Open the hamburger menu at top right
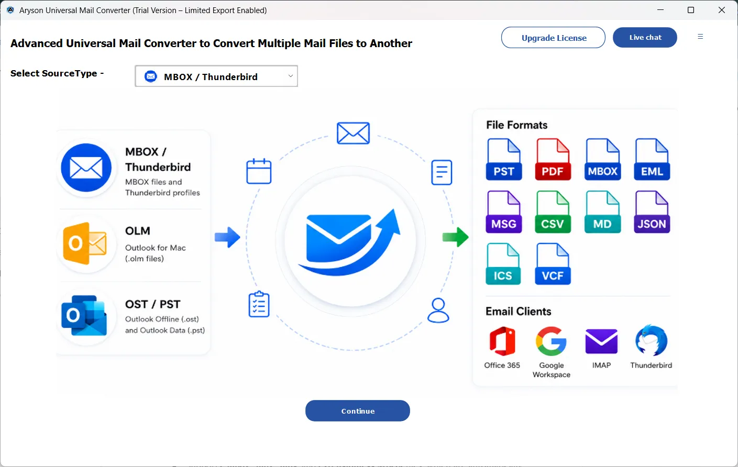 tap(700, 37)
